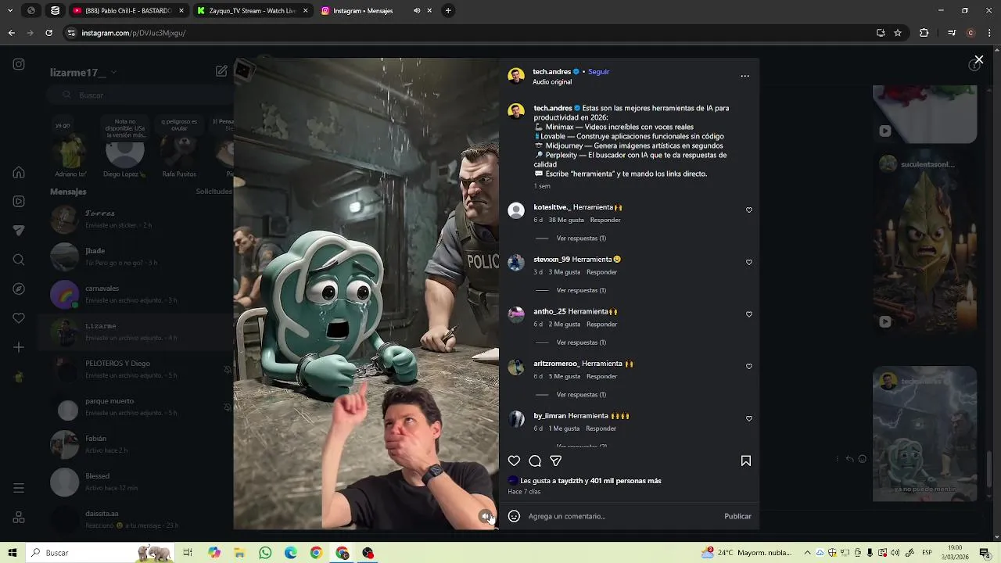Image resolution: width=1001 pixels, height=563 pixels.
Task: View the '38 Me gusta' likes on koteslttve._ comment
Action: tap(566, 221)
